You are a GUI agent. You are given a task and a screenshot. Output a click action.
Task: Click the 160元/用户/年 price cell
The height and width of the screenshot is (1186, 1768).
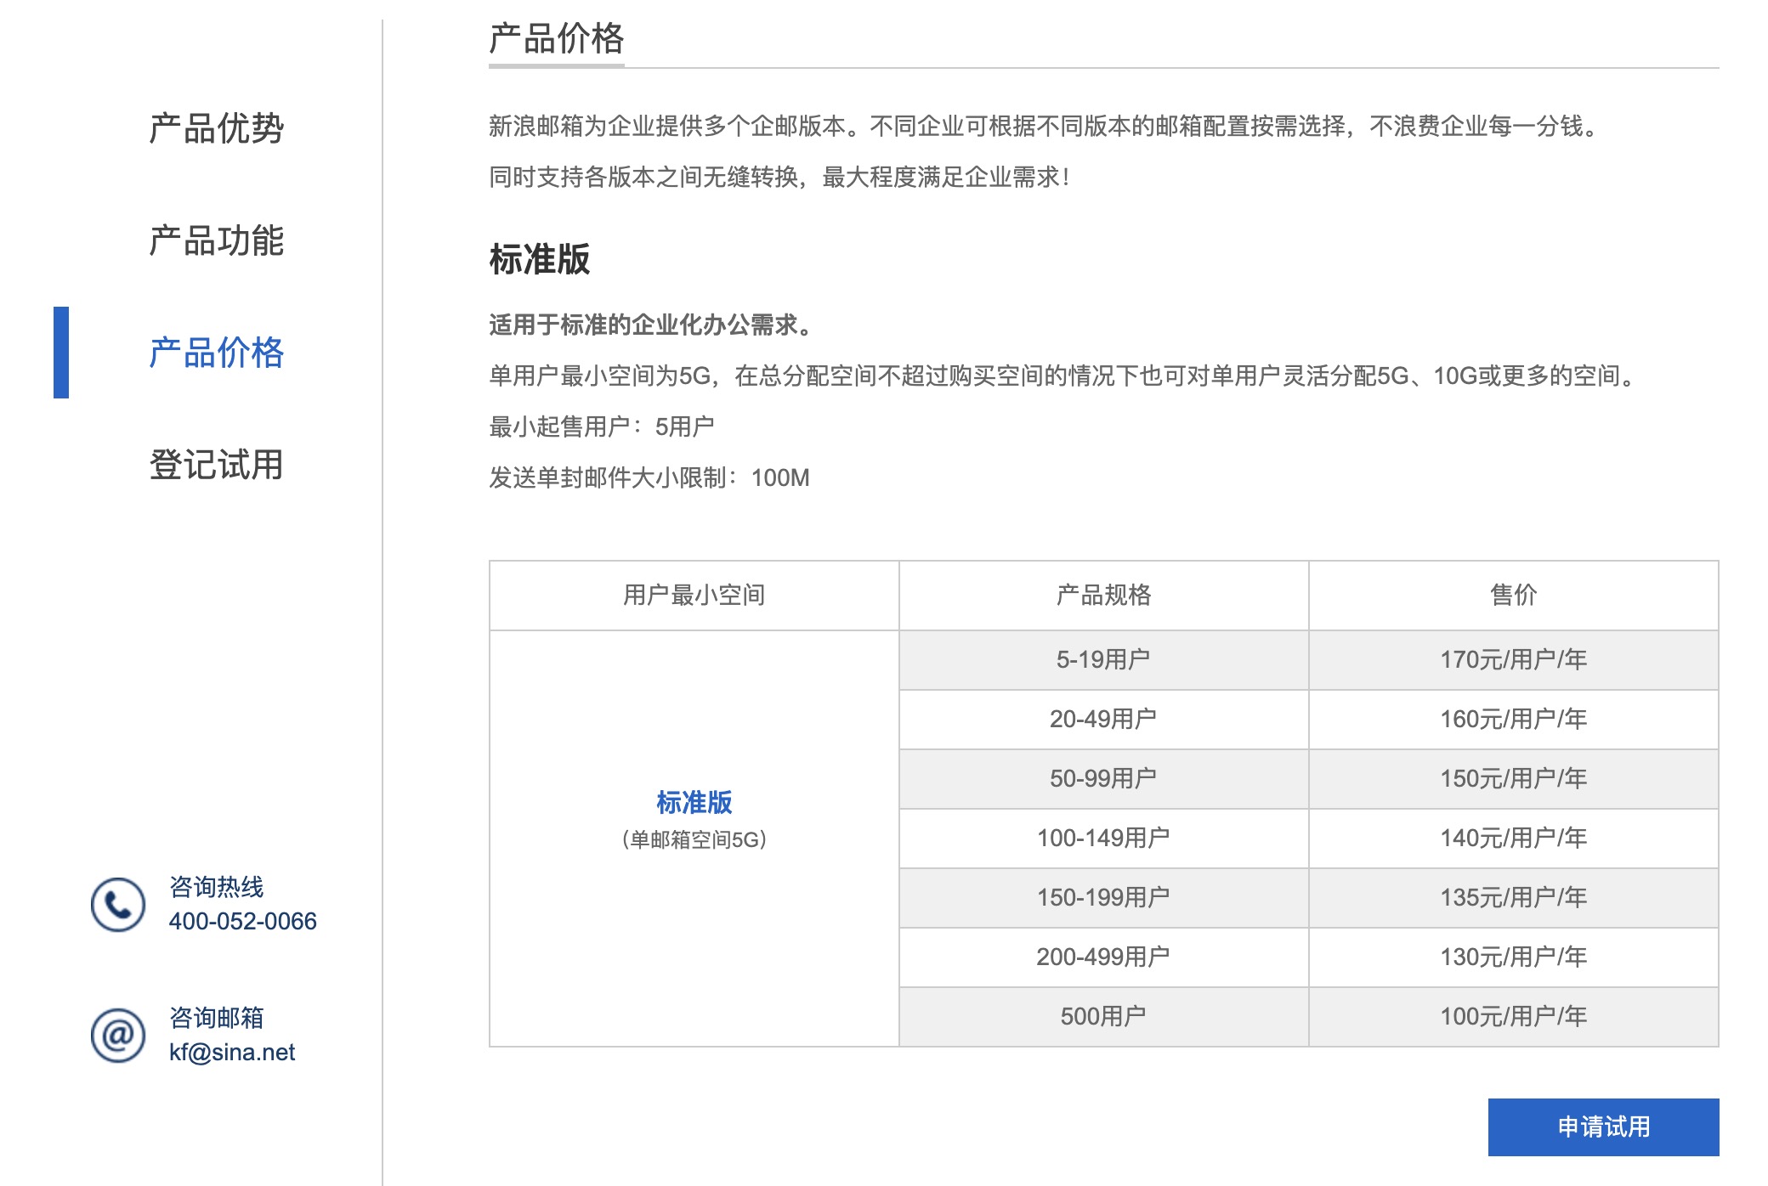1513,719
